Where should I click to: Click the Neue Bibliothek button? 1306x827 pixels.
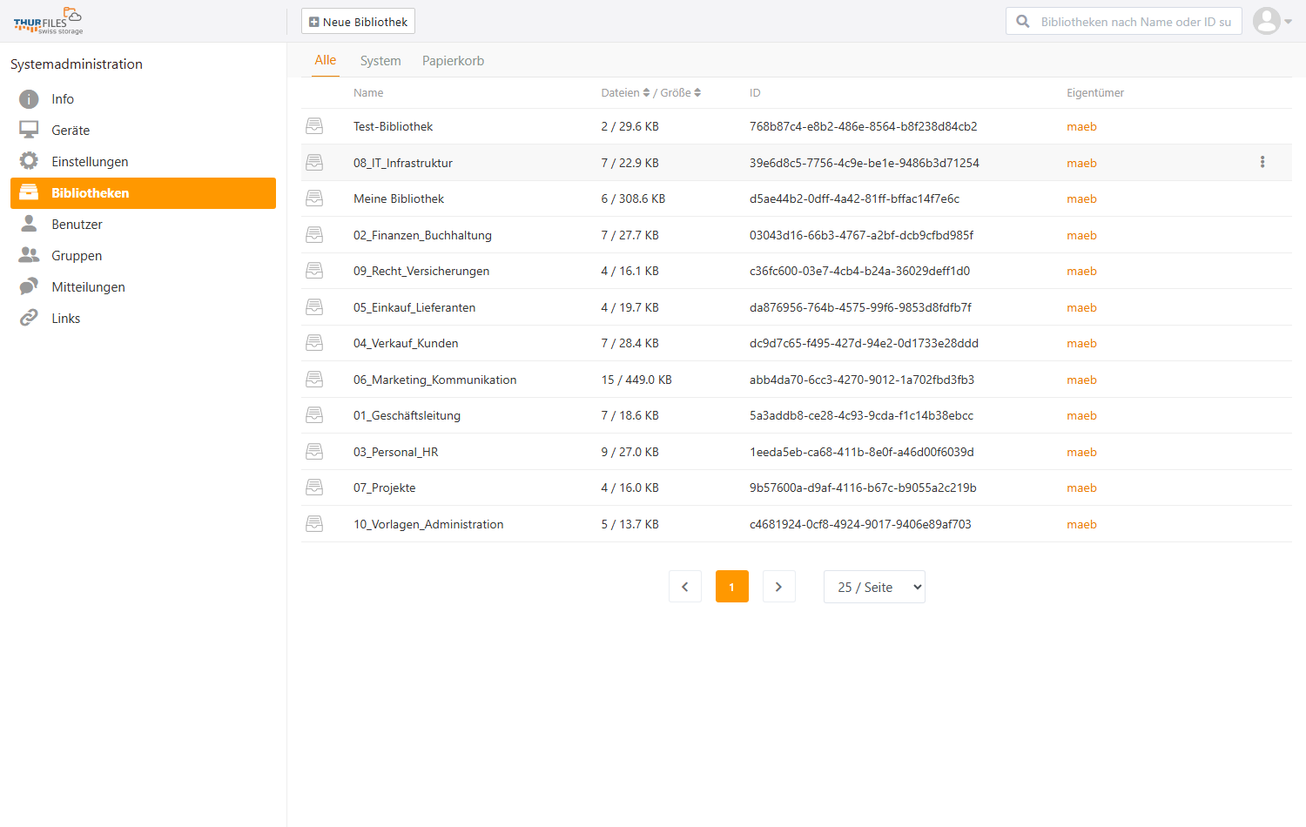tap(358, 22)
